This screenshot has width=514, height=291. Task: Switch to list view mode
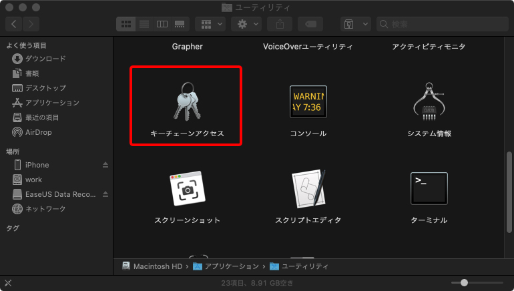[144, 24]
